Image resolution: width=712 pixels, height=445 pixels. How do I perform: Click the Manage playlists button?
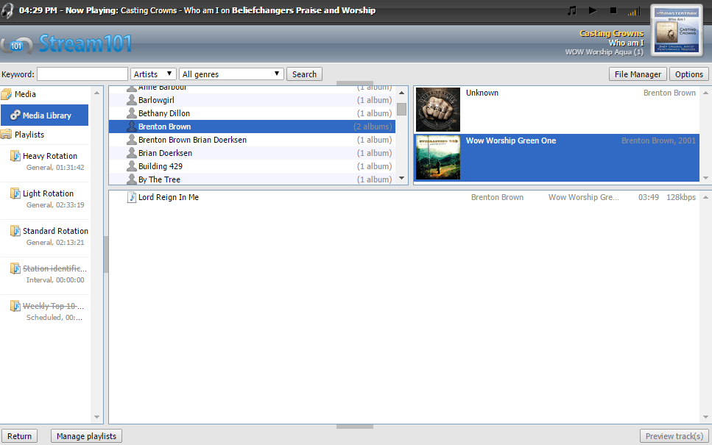coord(87,436)
